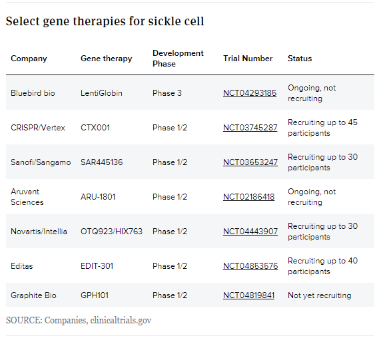Open the NCT03653247 trial link
The height and width of the screenshot is (338, 379).
click(x=250, y=162)
